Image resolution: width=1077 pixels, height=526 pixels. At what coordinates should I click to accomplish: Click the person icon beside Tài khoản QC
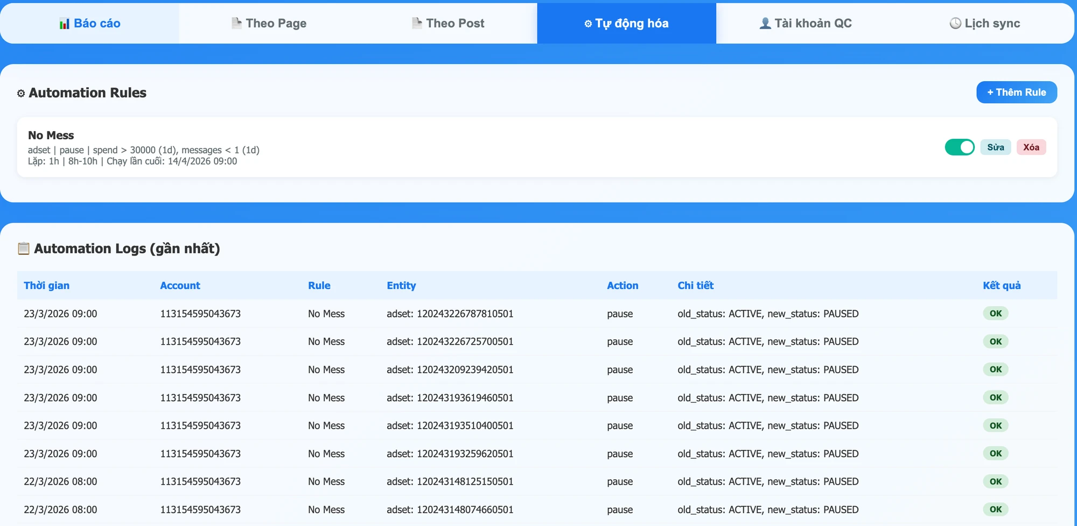[765, 23]
